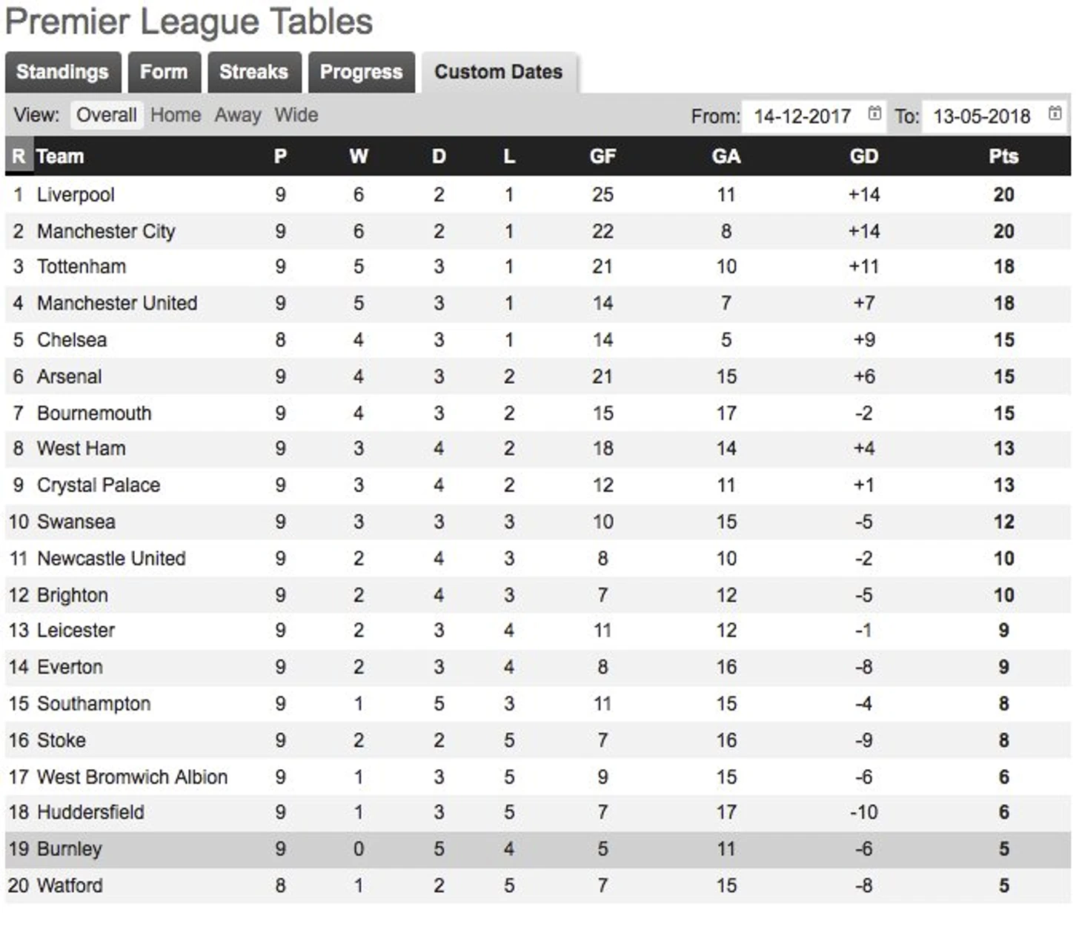The image size is (1082, 927).
Task: Switch view to Home
Action: tap(176, 115)
